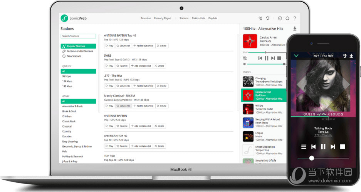Add ANTENNE BAYERN Top 40 to station list
This screenshot has height=192, width=361.
coord(143,46)
